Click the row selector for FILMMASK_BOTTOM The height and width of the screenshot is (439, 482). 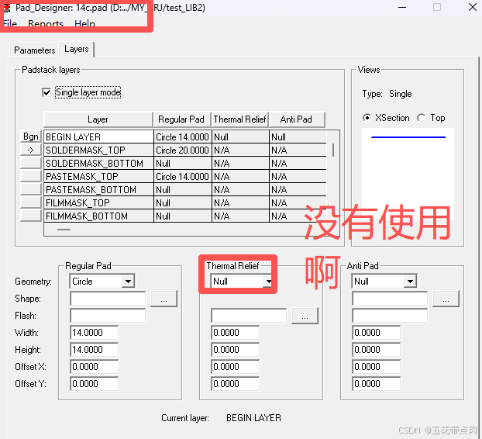tap(31, 216)
